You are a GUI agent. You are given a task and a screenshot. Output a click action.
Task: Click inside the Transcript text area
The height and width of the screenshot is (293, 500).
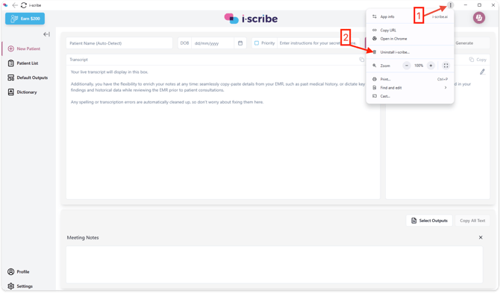(222, 132)
